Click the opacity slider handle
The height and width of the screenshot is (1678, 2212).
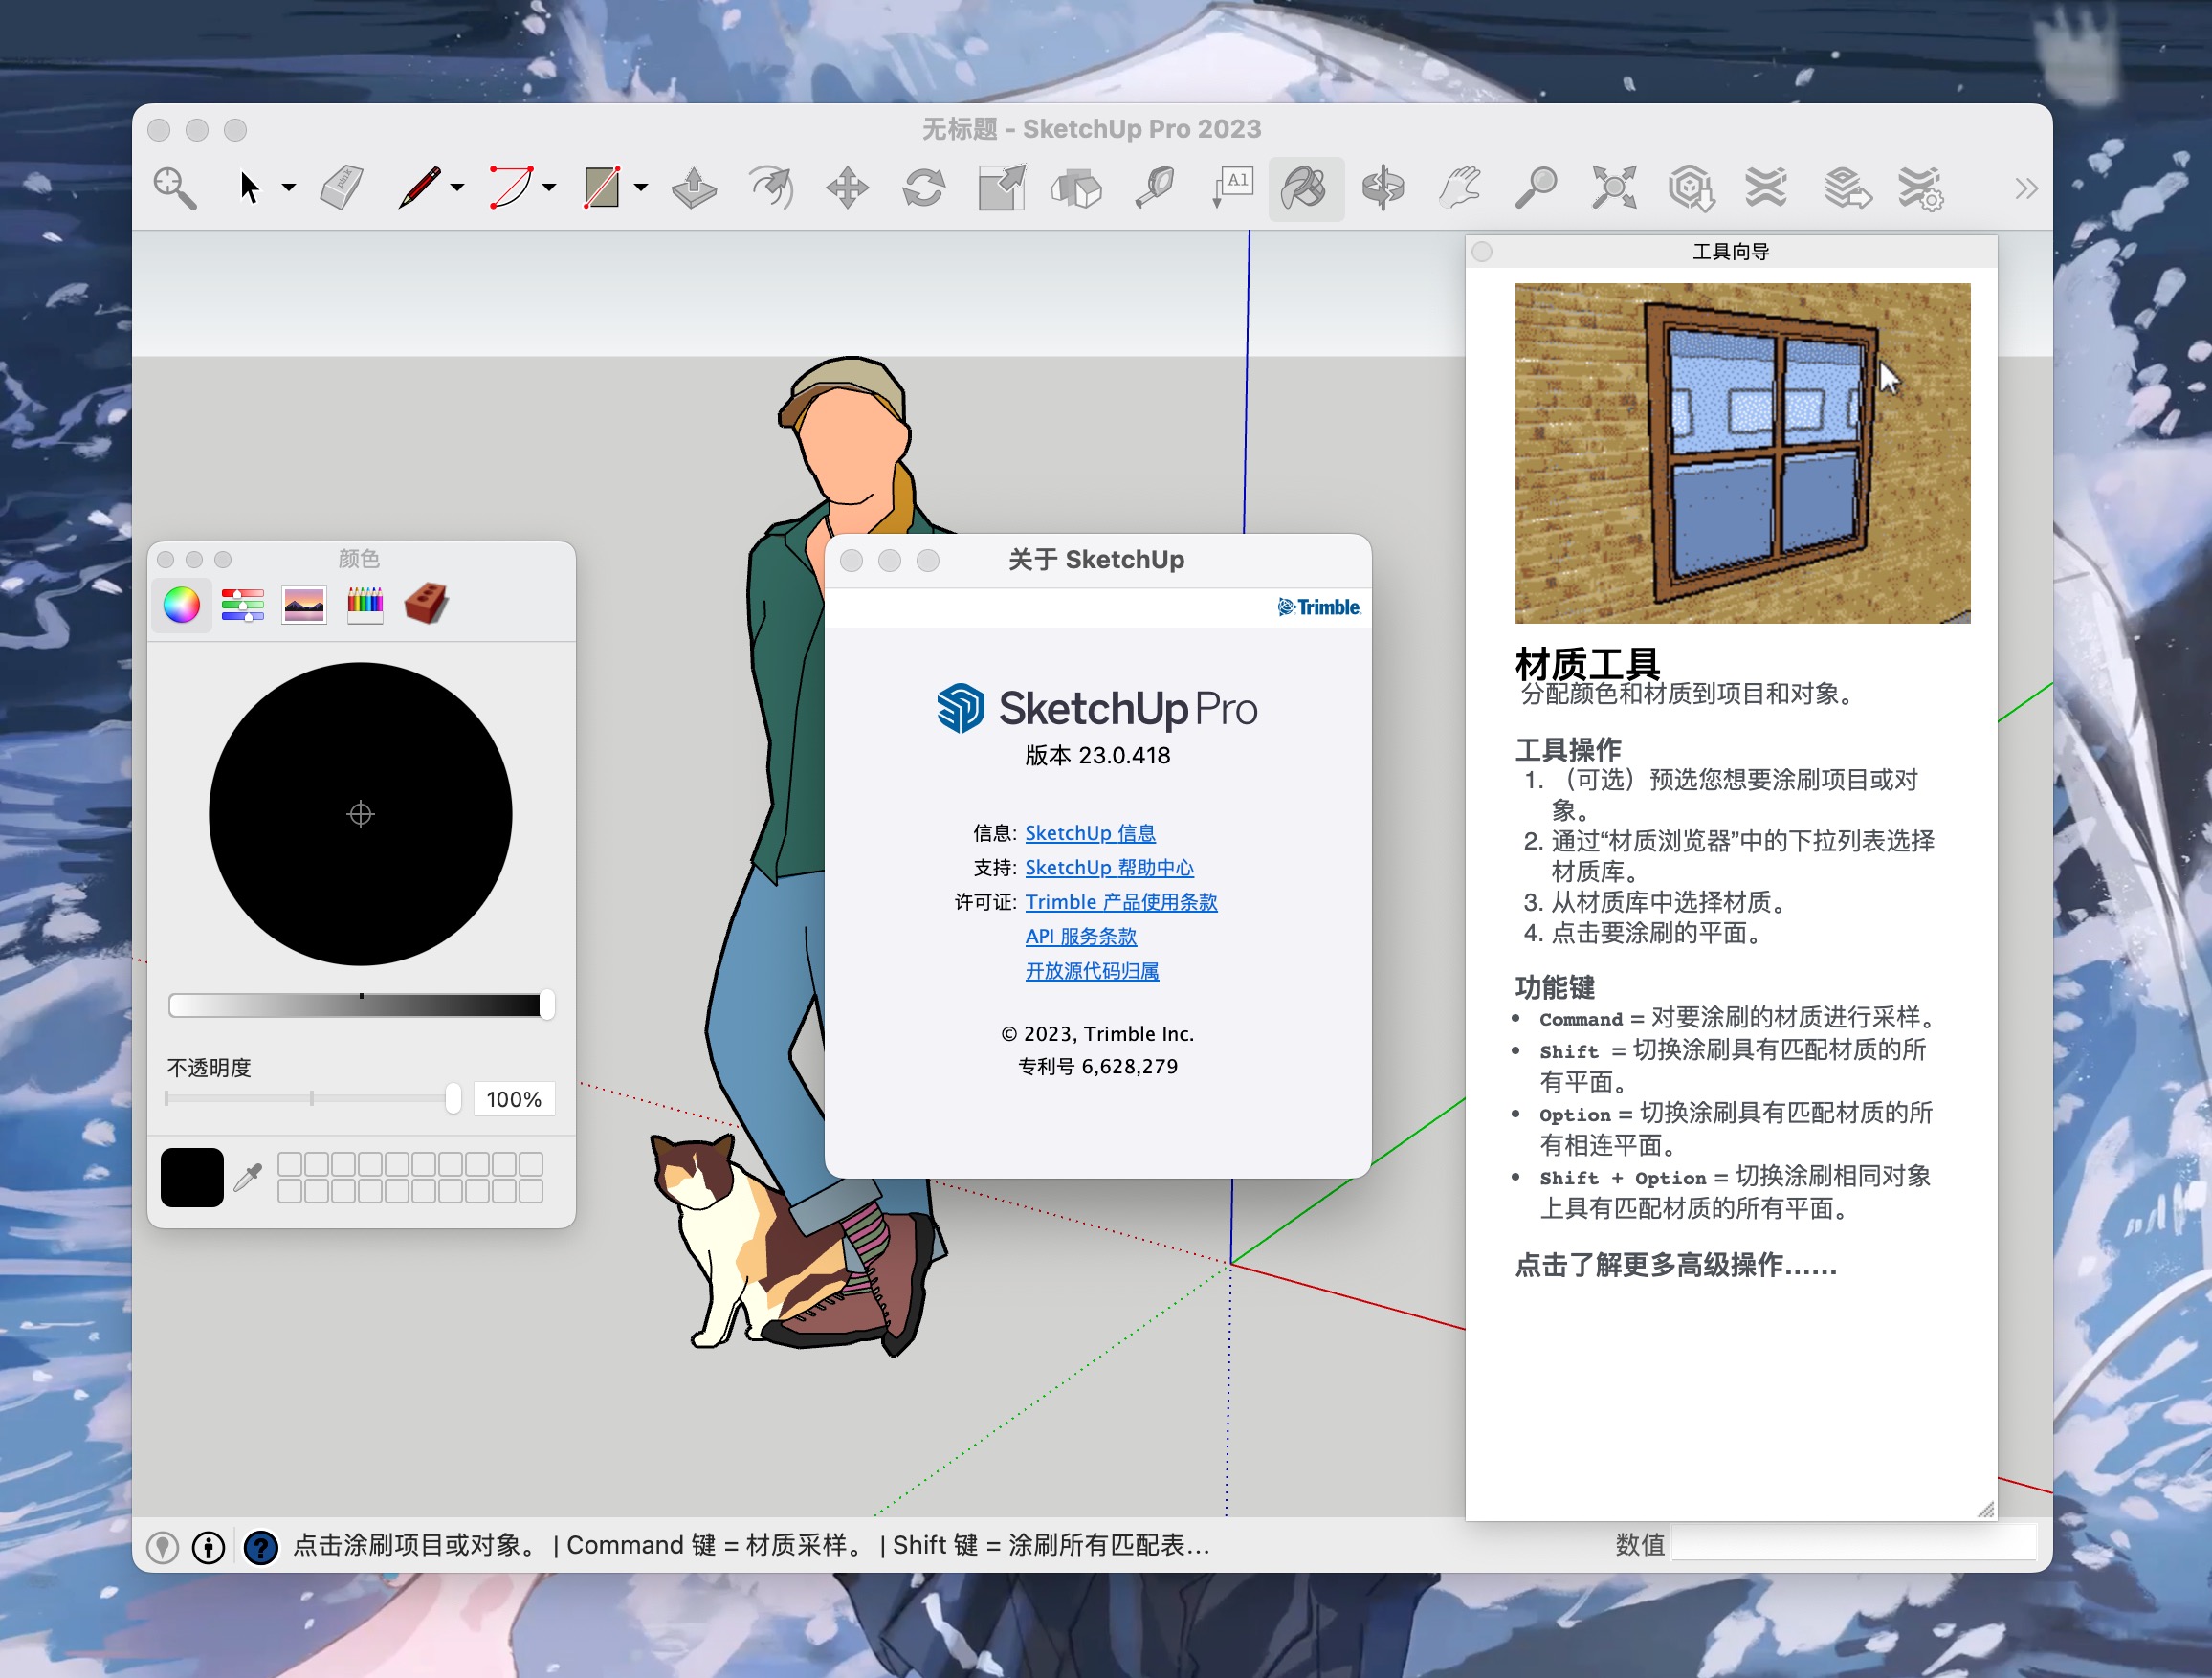[453, 1098]
